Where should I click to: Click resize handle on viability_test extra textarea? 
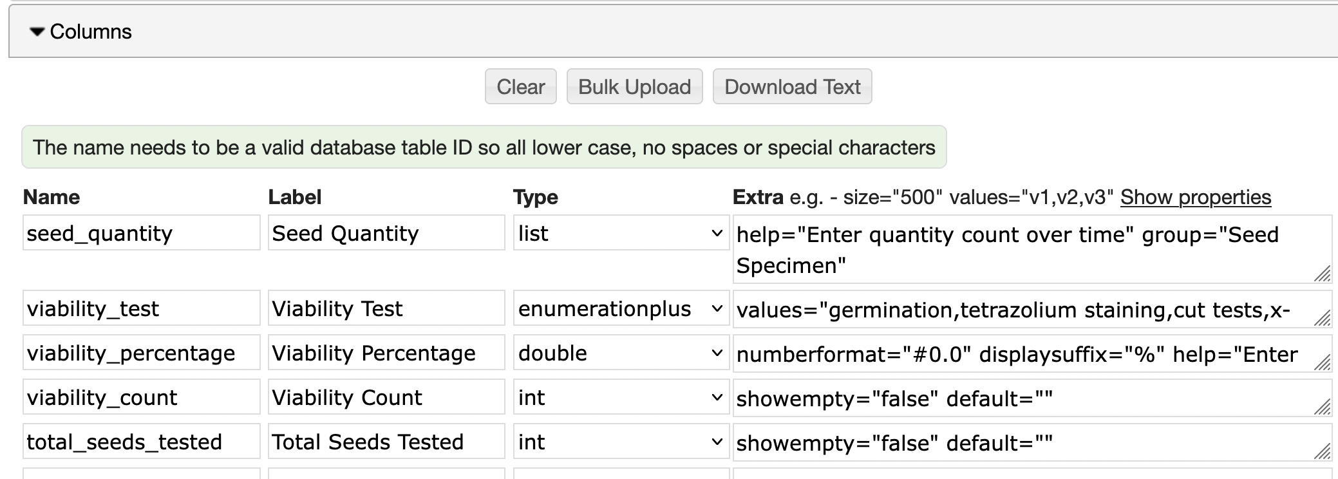1322,318
